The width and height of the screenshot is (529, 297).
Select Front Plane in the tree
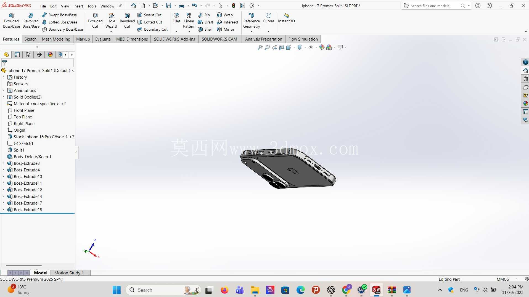(24, 110)
